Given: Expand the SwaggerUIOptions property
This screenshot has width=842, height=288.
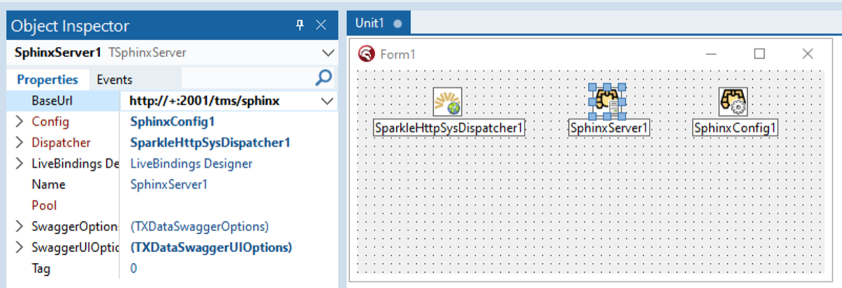Looking at the screenshot, I should click(18, 248).
